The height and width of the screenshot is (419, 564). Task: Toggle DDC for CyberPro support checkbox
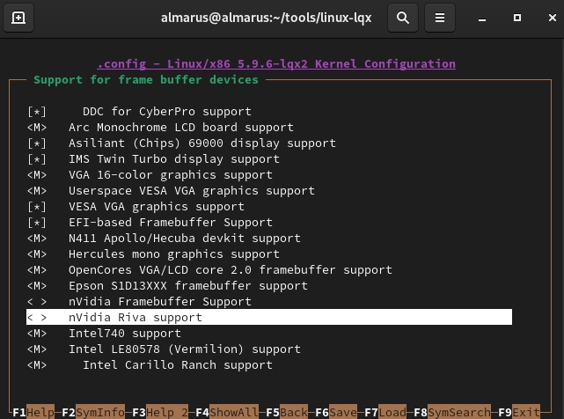click(x=37, y=112)
